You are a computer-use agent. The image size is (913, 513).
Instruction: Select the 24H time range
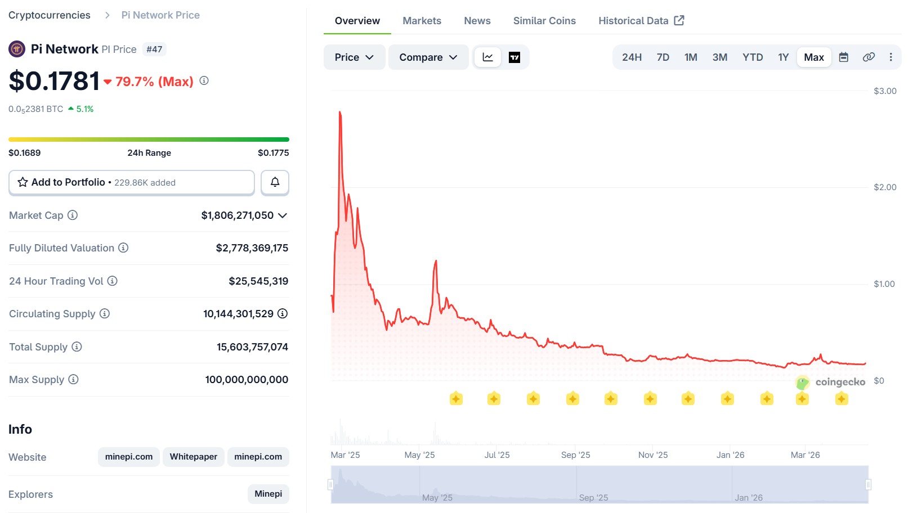pos(632,57)
